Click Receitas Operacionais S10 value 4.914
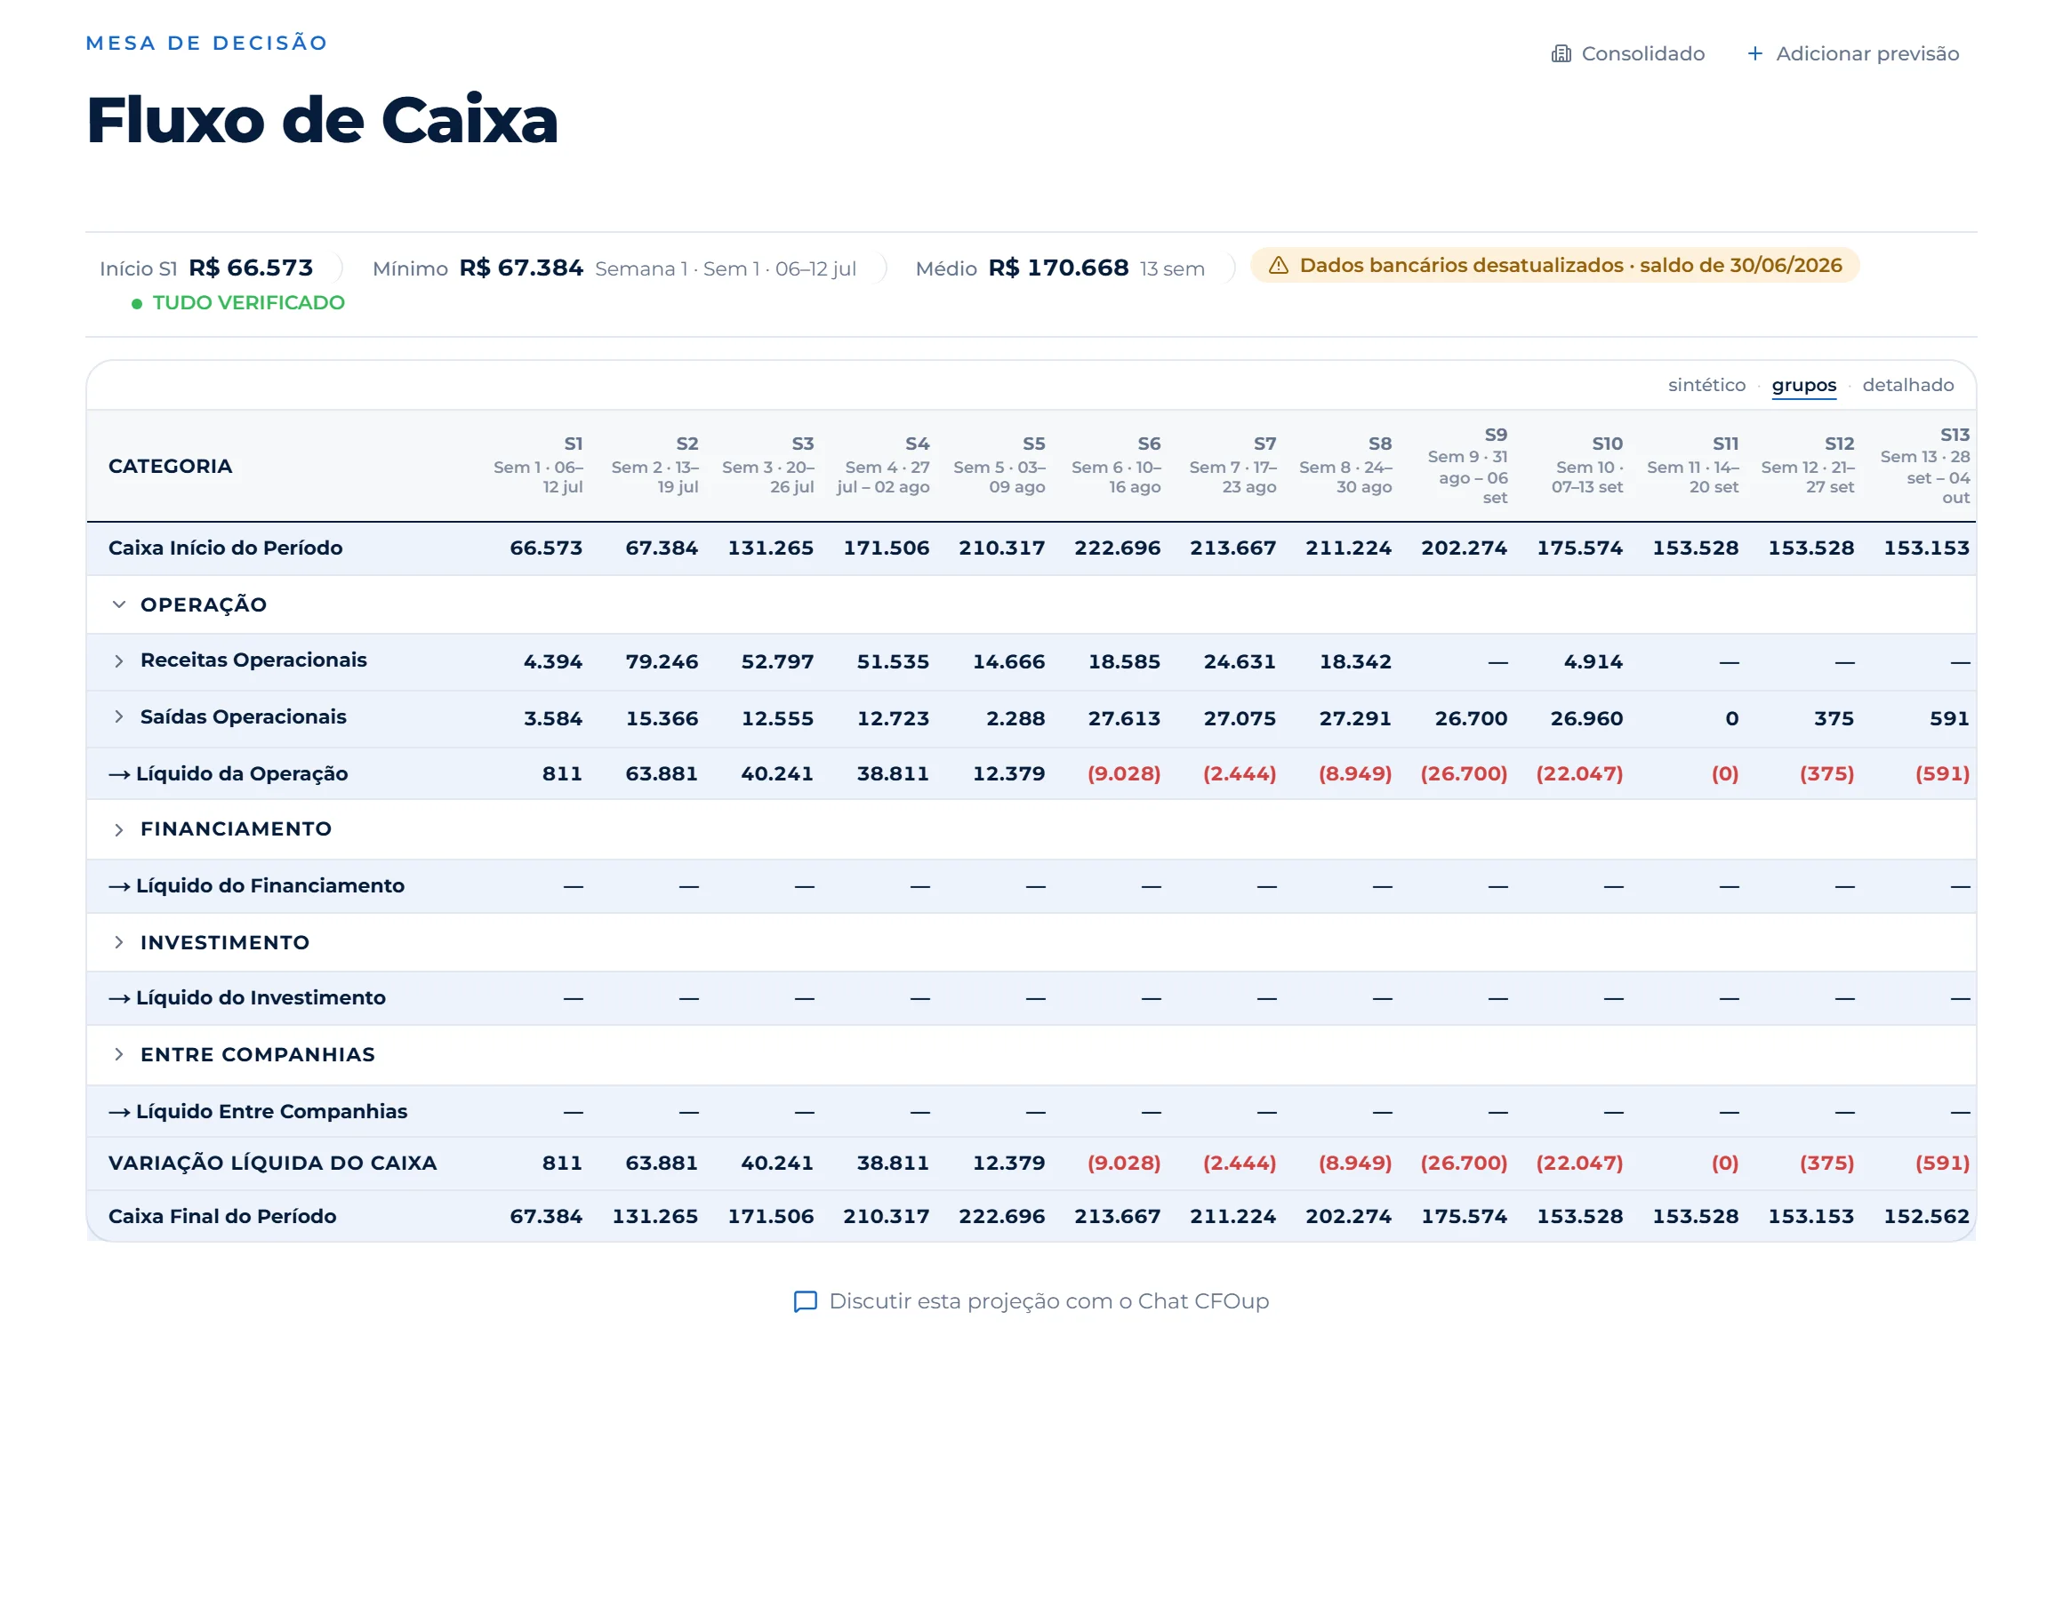2063x1600 pixels. click(x=1593, y=661)
